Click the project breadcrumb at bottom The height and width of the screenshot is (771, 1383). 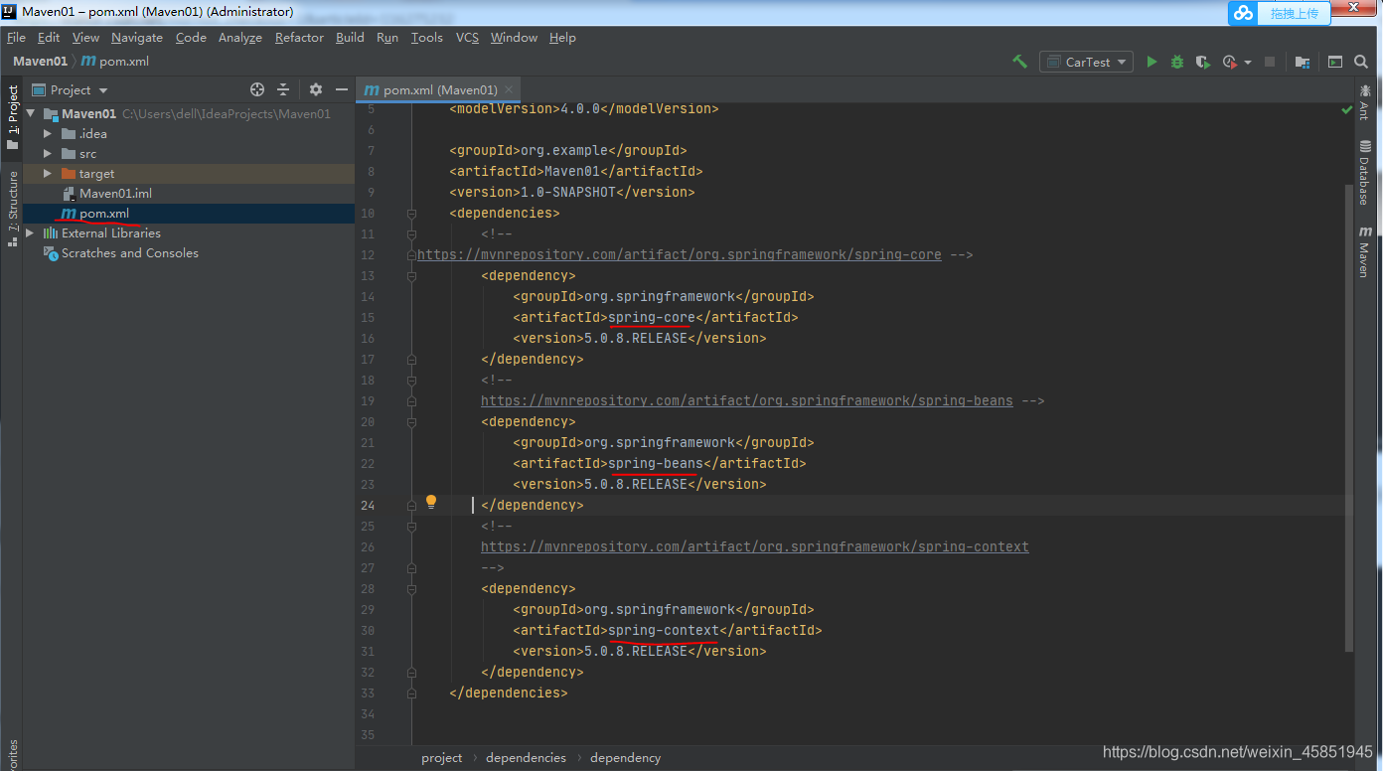[441, 757]
